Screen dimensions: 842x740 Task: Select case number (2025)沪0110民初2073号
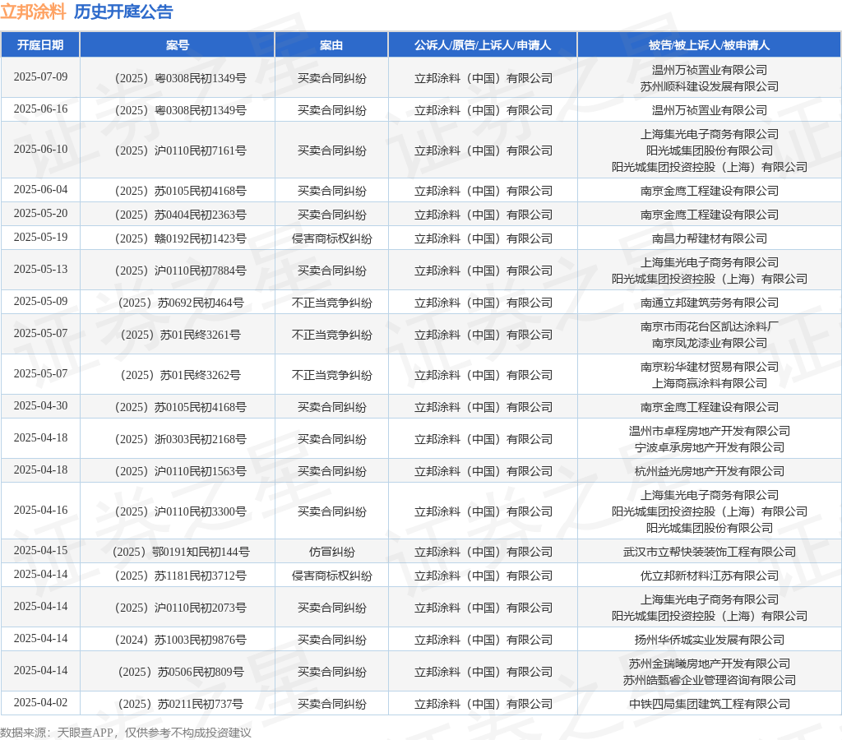[x=180, y=608]
